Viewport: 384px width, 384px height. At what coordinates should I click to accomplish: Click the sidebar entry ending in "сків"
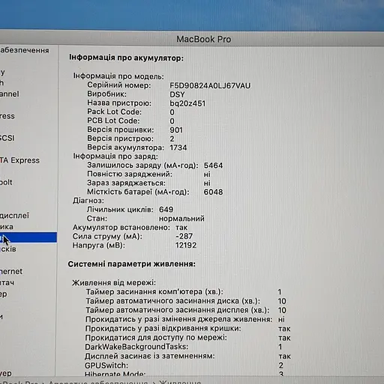[x=8, y=249]
